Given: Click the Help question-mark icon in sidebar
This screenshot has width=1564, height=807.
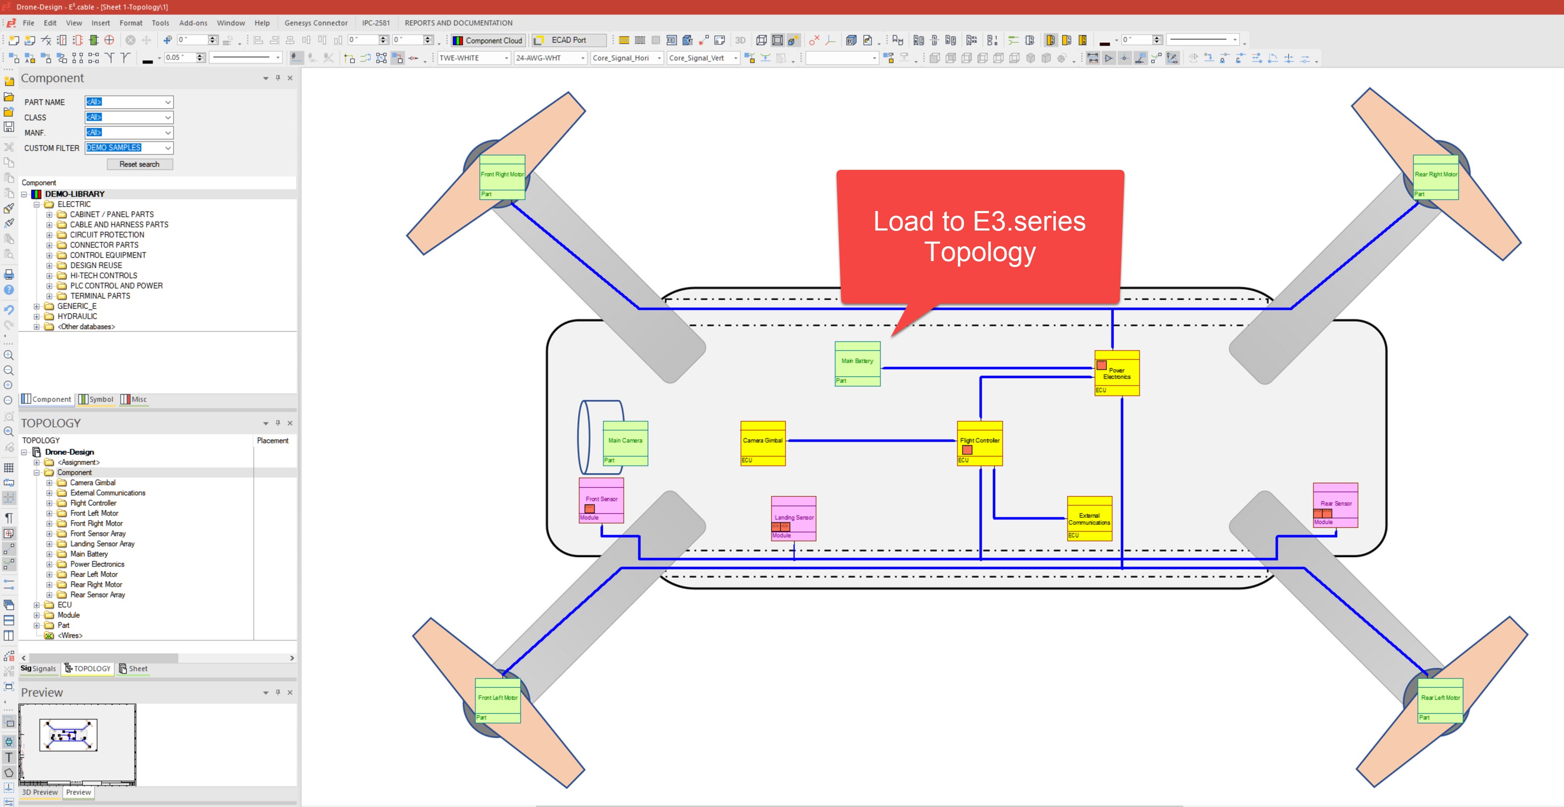Looking at the screenshot, I should [8, 290].
